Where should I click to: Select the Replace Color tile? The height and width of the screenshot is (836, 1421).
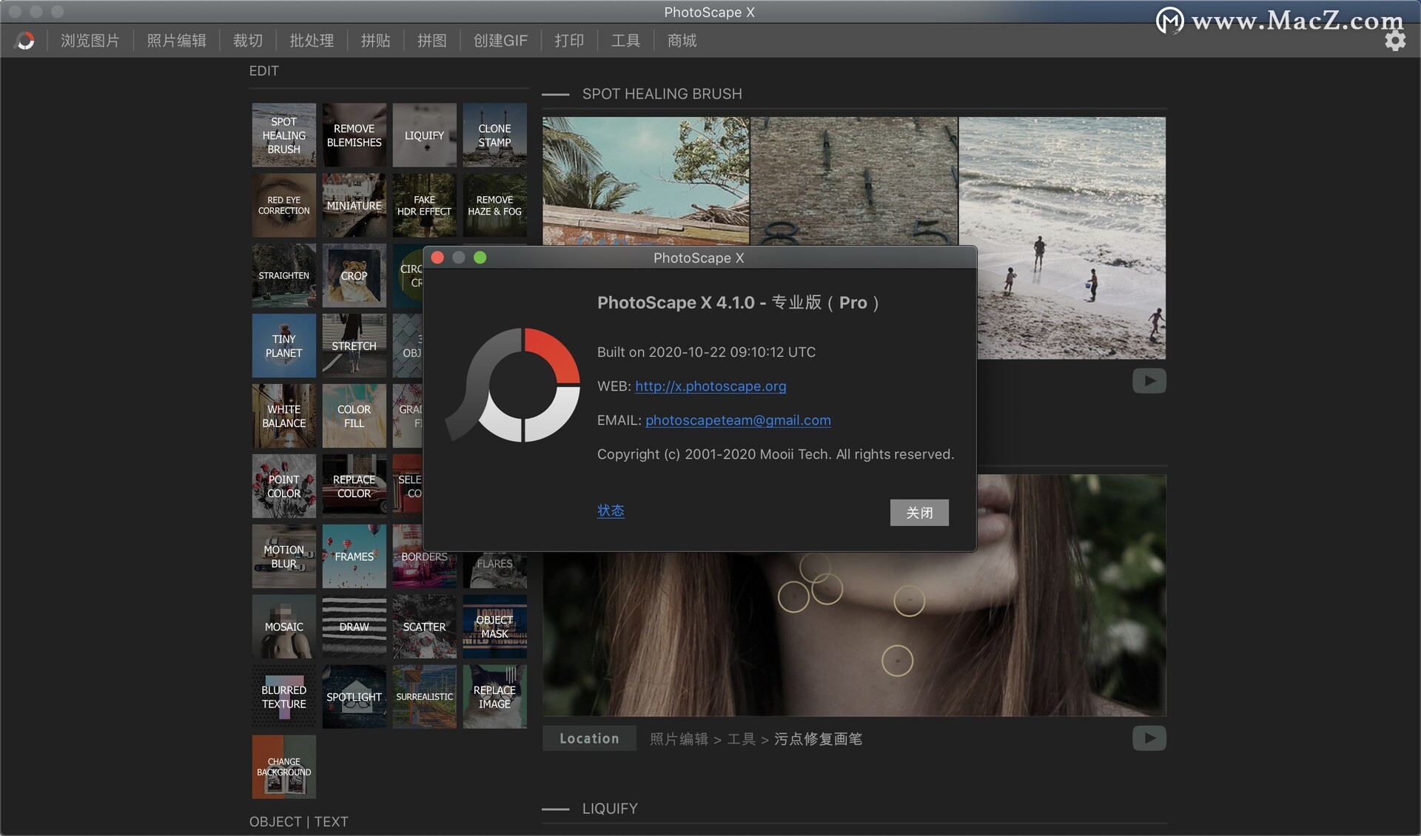pos(354,486)
